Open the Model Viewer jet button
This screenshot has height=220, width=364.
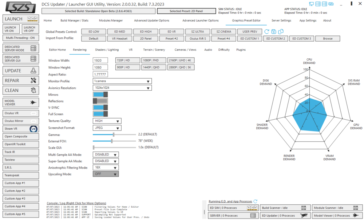[x=21, y=103]
